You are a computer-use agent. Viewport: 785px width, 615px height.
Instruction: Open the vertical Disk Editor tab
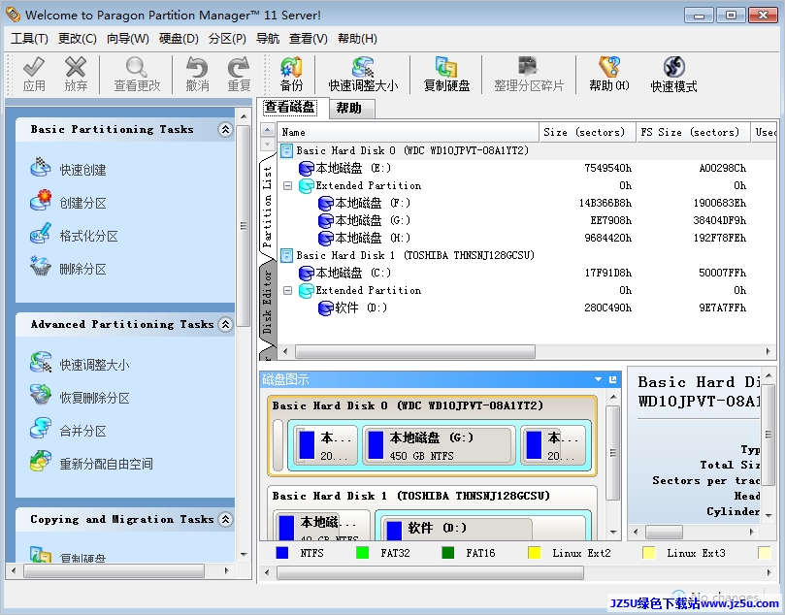[268, 303]
